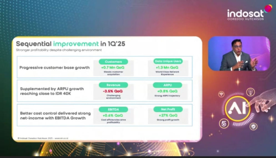Screen dimensions: 276x158
Task: Click 'Strong profit growth' caption
Action: click(168, 120)
